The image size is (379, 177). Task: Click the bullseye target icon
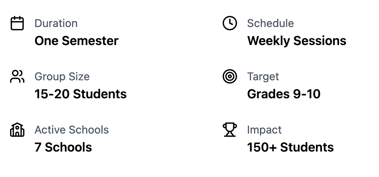[229, 77]
